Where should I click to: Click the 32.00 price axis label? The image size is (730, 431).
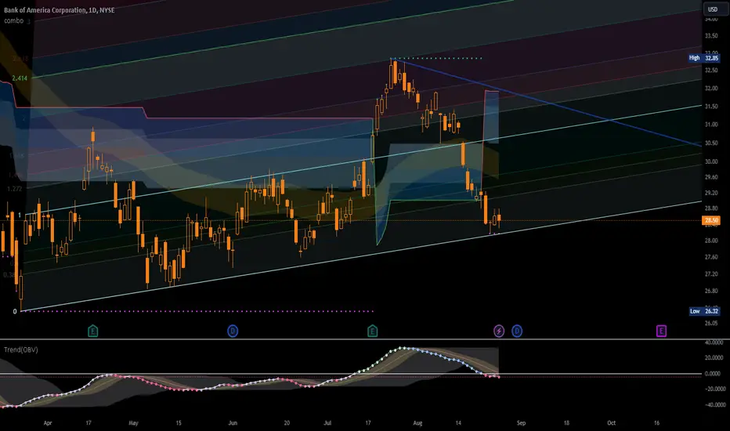(711, 88)
